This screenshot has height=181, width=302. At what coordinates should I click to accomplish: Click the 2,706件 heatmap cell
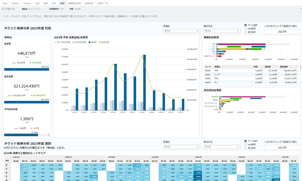pos(94,177)
